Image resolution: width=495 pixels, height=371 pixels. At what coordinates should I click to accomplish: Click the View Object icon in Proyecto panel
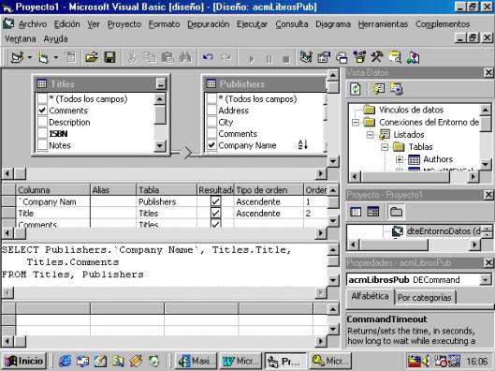(x=373, y=212)
